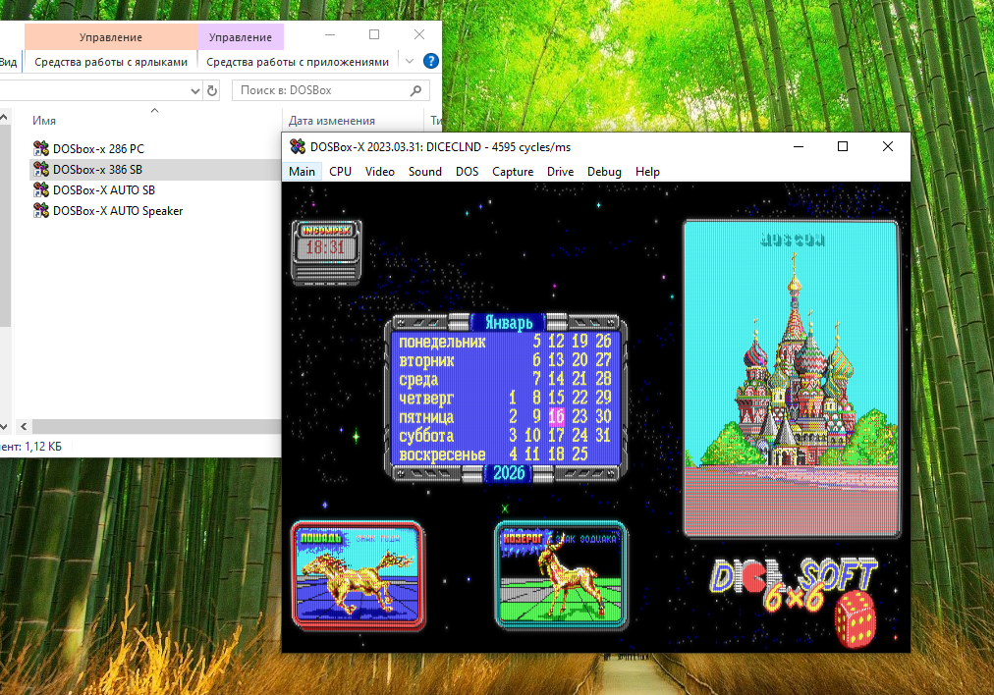994x695 pixels.
Task: Click the navigation pane scroll-down arrow
Action: [4, 426]
